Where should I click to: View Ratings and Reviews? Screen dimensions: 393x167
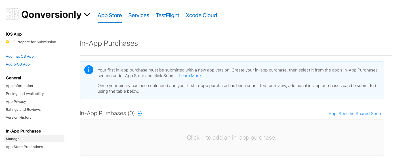[23, 110]
